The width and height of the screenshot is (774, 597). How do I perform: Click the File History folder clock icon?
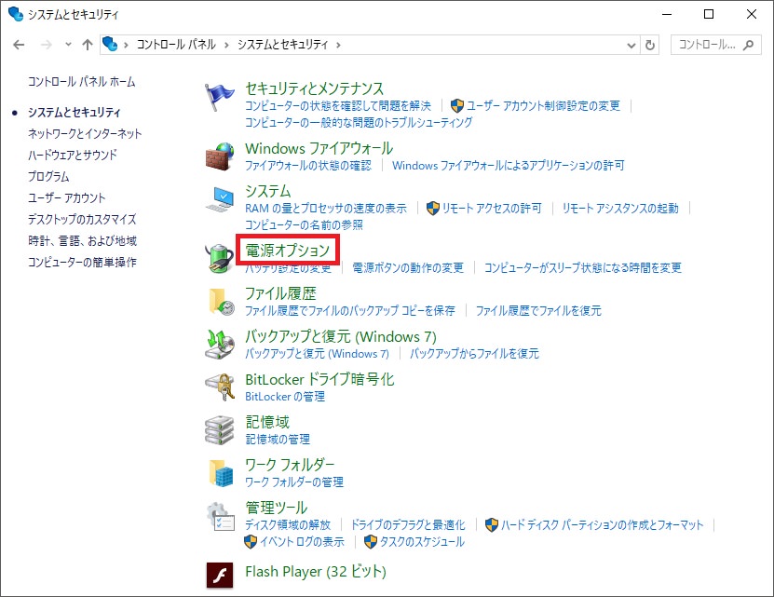point(220,301)
